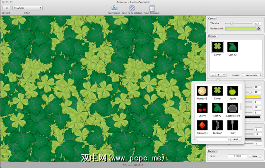
Task: Click the Save Image toolbar icon
Action: tap(114, 8)
